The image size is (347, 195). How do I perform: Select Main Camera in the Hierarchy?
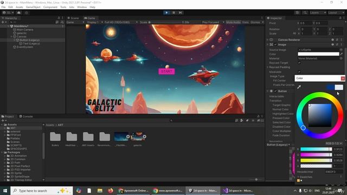click(25, 30)
